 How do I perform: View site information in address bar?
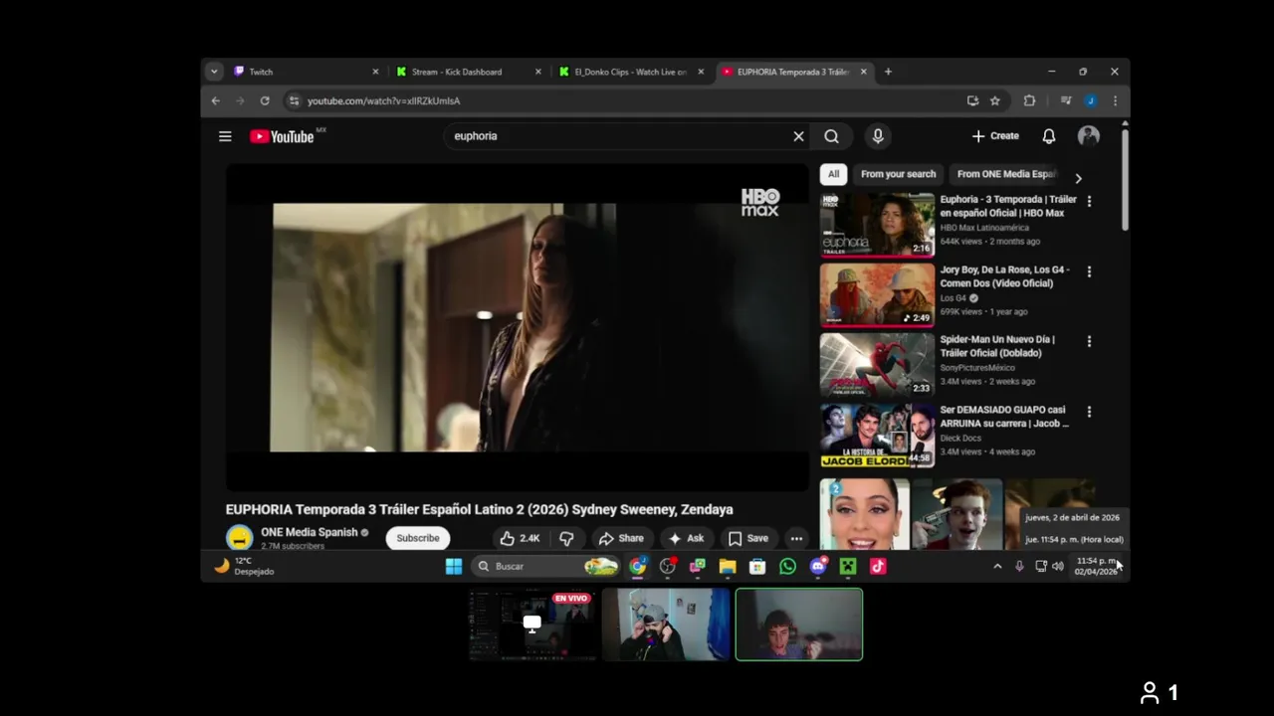pyautogui.click(x=293, y=100)
